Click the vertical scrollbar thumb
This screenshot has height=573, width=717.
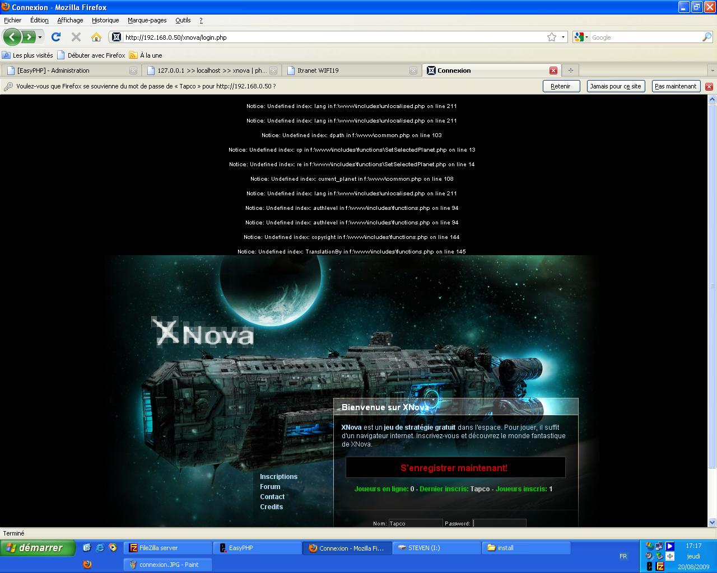pos(712,286)
